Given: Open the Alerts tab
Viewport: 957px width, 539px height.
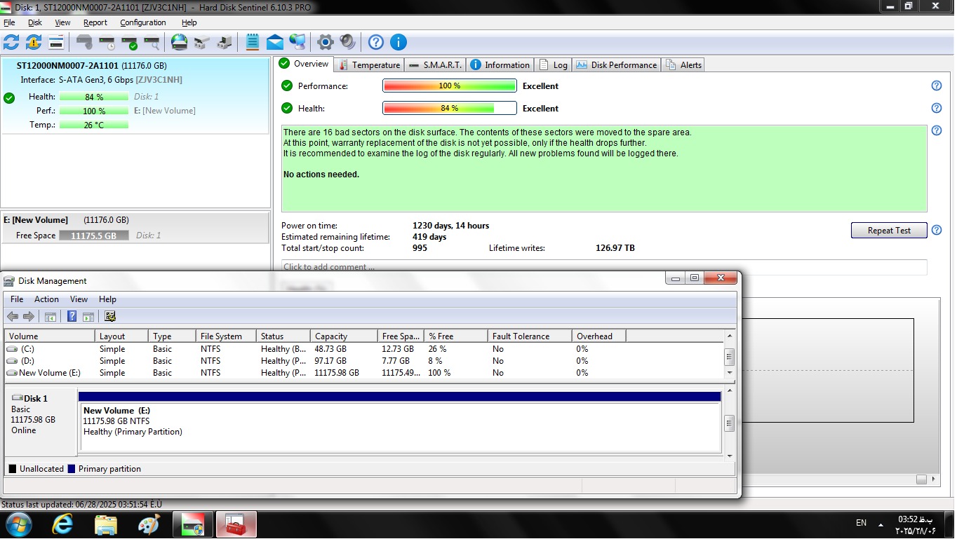Looking at the screenshot, I should tap(683, 64).
